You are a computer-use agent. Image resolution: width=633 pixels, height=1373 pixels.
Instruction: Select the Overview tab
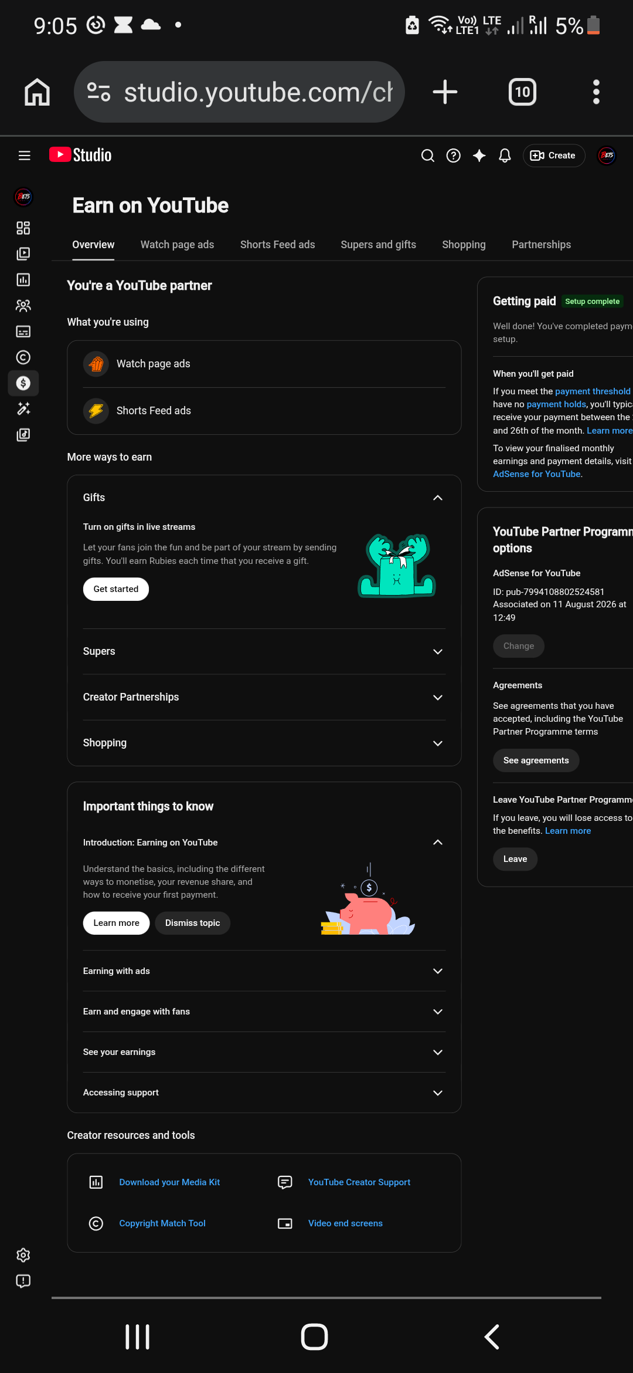tap(93, 245)
